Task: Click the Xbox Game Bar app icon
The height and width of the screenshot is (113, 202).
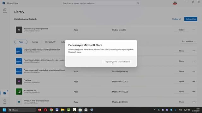Action: [19, 91]
